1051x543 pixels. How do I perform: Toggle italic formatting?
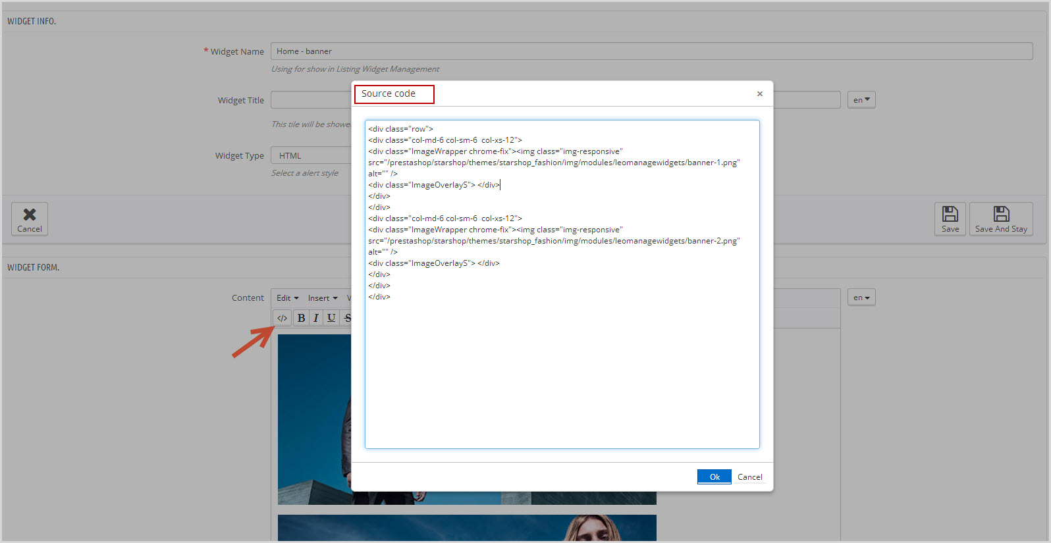tap(316, 318)
